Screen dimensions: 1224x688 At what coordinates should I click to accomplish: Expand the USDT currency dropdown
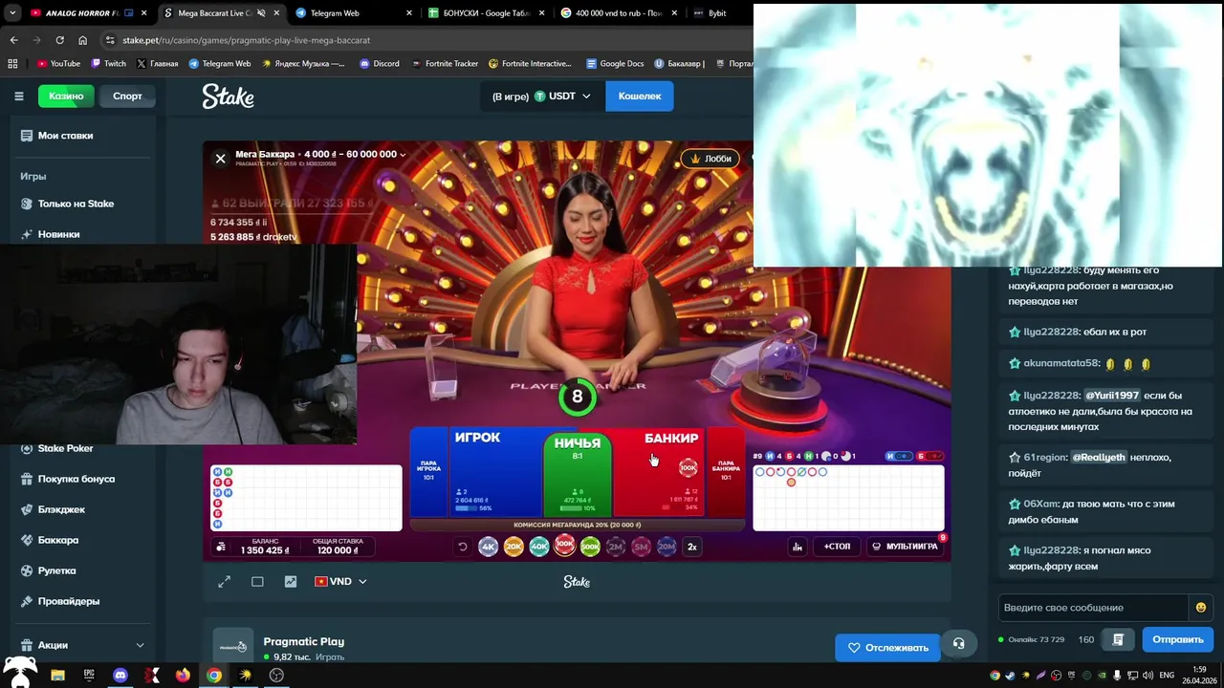point(542,96)
